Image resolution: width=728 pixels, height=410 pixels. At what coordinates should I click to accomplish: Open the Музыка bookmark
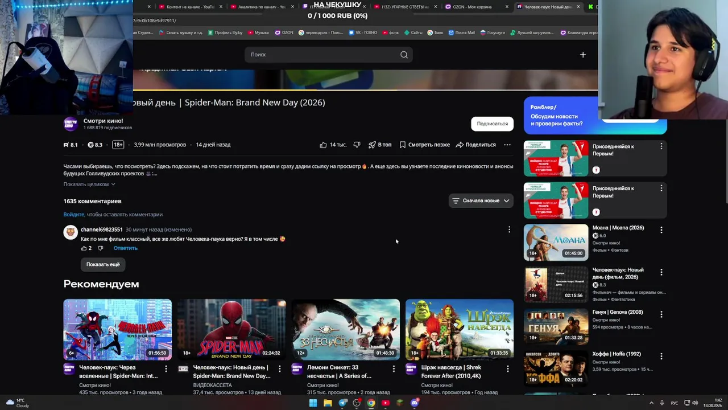[x=258, y=32]
